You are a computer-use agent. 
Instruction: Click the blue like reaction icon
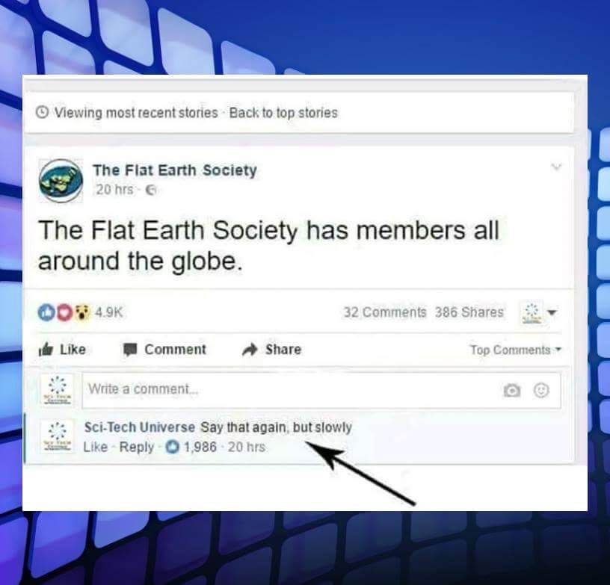[45, 312]
